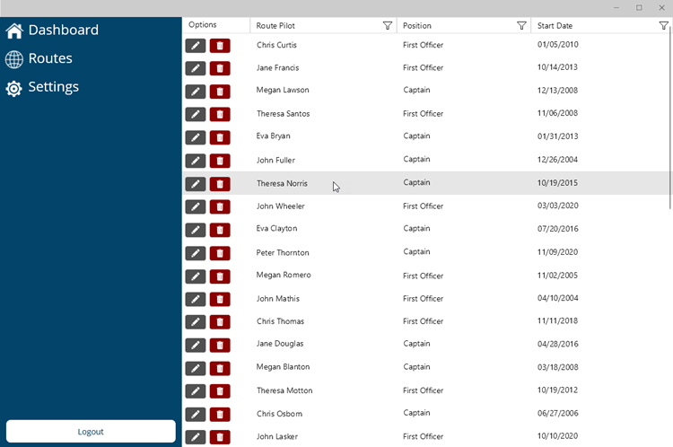Go to the Dashboard page
Screen dimensions: 673x447
coord(63,31)
